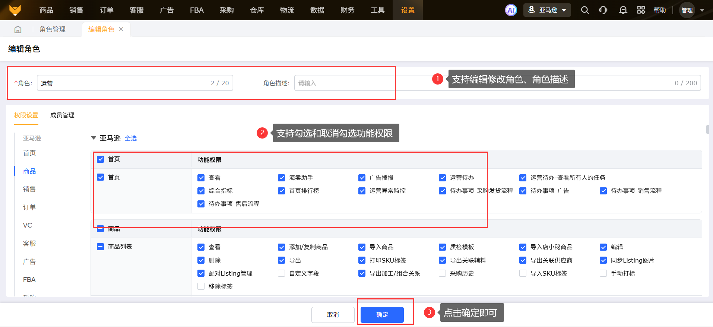This screenshot has height=327, width=713.
Task: Click the AI assistant icon
Action: 511,10
